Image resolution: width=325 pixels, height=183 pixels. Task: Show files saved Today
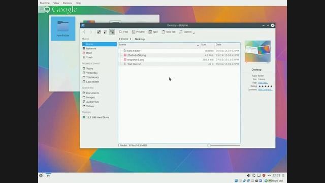pyautogui.click(x=100, y=69)
